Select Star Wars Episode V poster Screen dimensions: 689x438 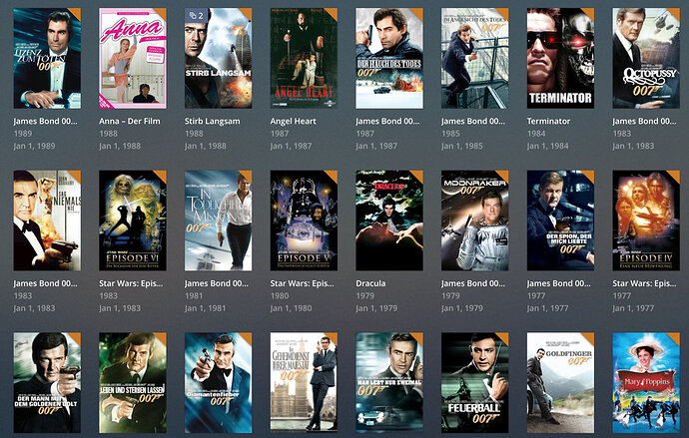click(305, 220)
